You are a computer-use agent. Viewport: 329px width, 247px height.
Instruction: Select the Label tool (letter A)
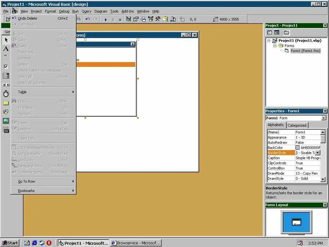(6, 49)
